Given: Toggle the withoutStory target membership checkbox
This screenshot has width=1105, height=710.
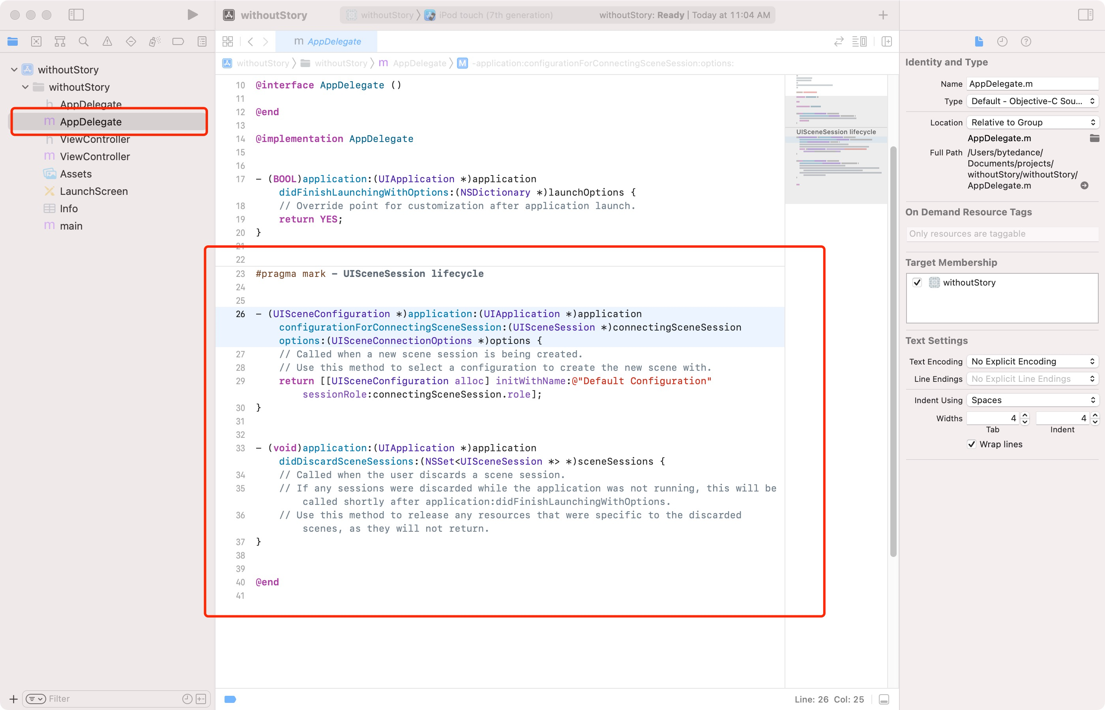Looking at the screenshot, I should 917,282.
